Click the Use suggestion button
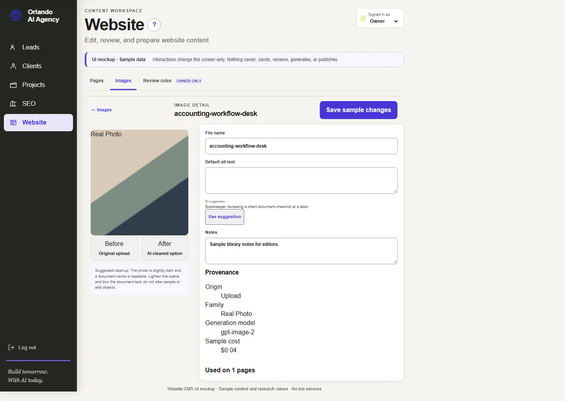Image resolution: width=565 pixels, height=401 pixels. click(x=224, y=217)
